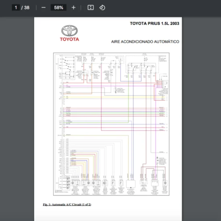Rotate the document counterclockwise
The image size is (221, 221).
102,7
